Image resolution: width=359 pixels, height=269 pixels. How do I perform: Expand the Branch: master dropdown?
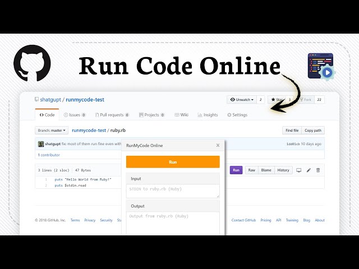[52, 131]
